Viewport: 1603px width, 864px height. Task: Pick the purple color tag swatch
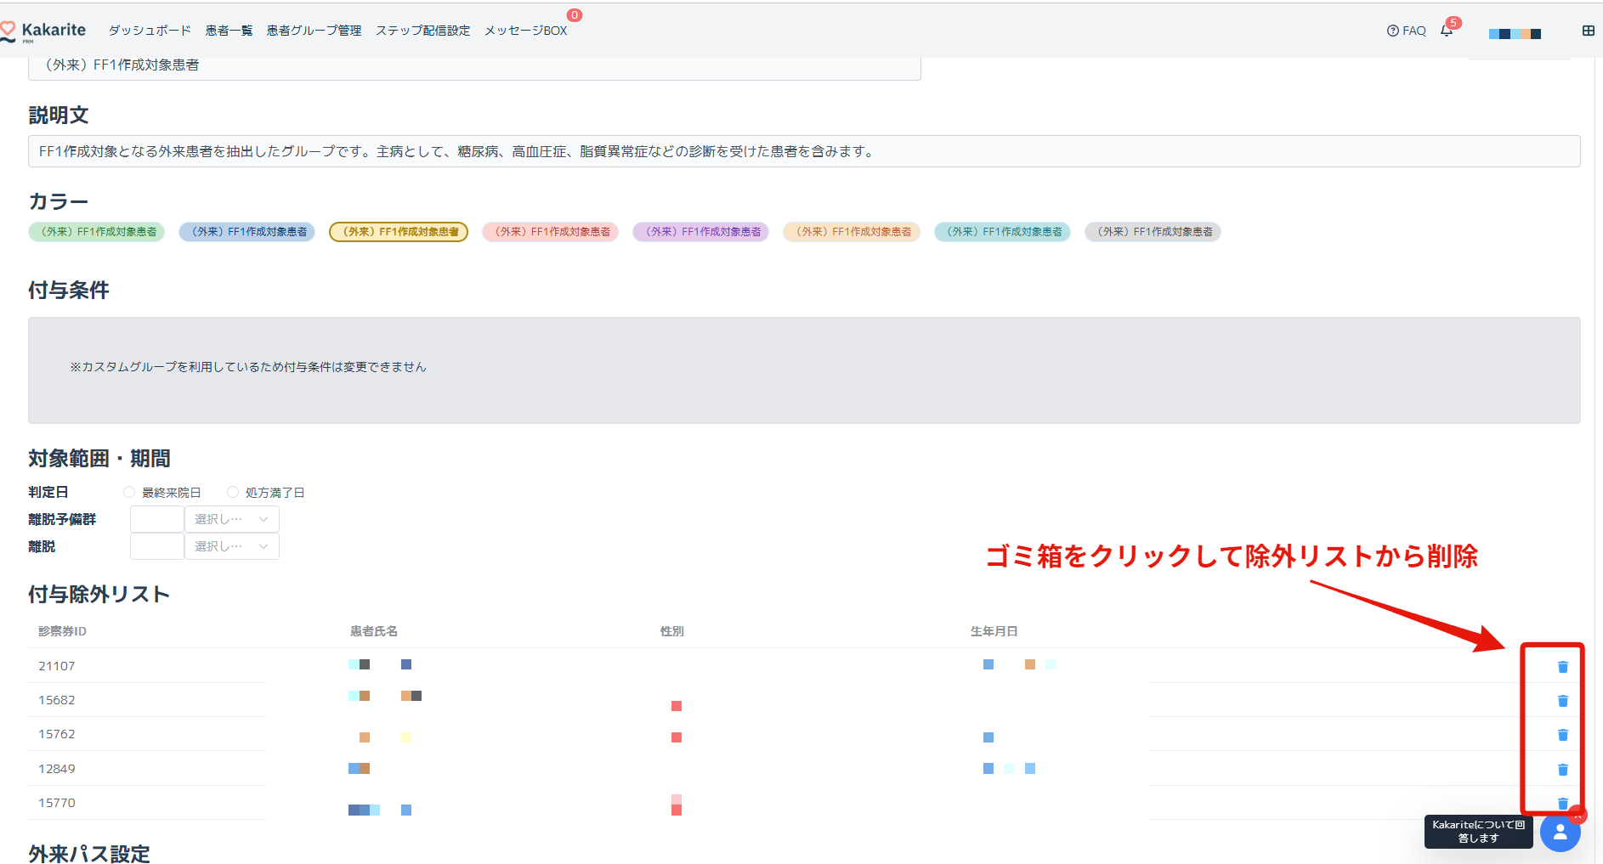700,232
